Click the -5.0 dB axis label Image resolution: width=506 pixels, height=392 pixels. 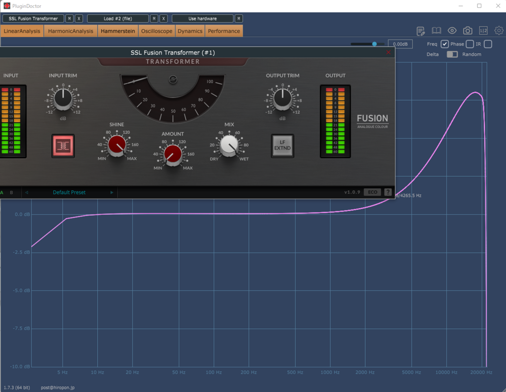[x=22, y=290]
